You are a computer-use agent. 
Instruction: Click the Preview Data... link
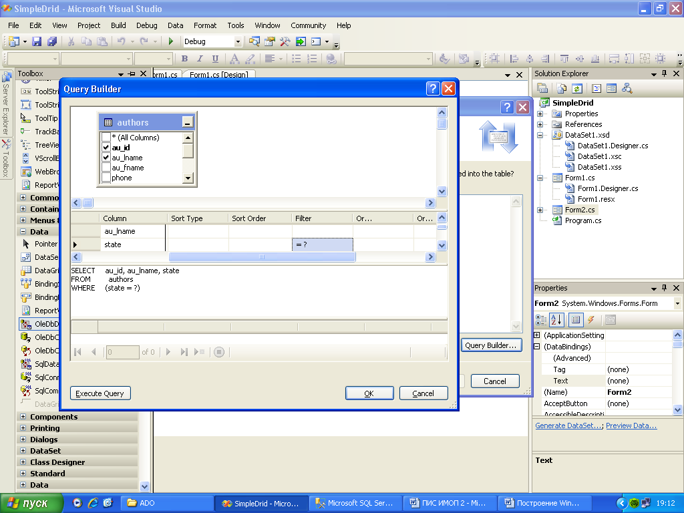tap(631, 425)
